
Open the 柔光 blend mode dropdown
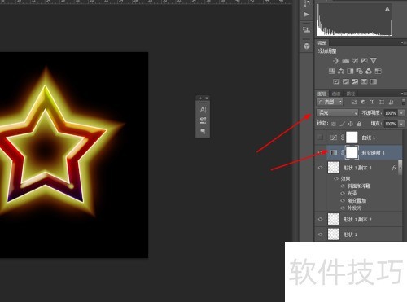point(337,112)
